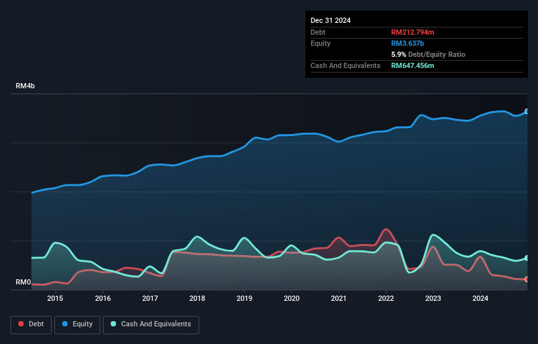Click the Equity label in tooltip
538x344 pixels.
[x=320, y=43]
